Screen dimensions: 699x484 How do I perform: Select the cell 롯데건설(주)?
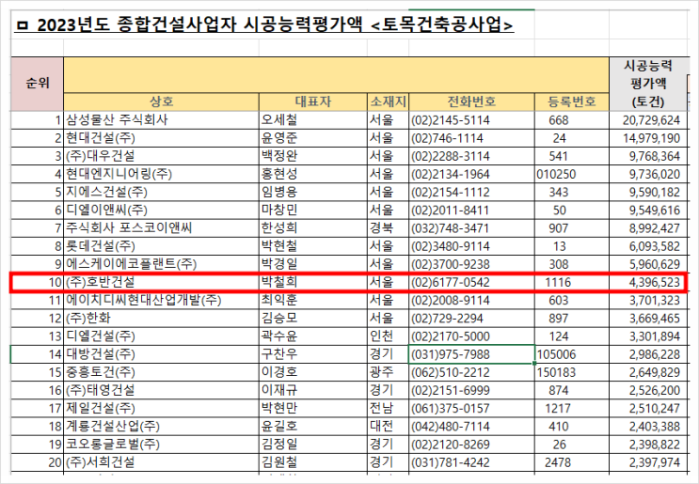(162, 246)
